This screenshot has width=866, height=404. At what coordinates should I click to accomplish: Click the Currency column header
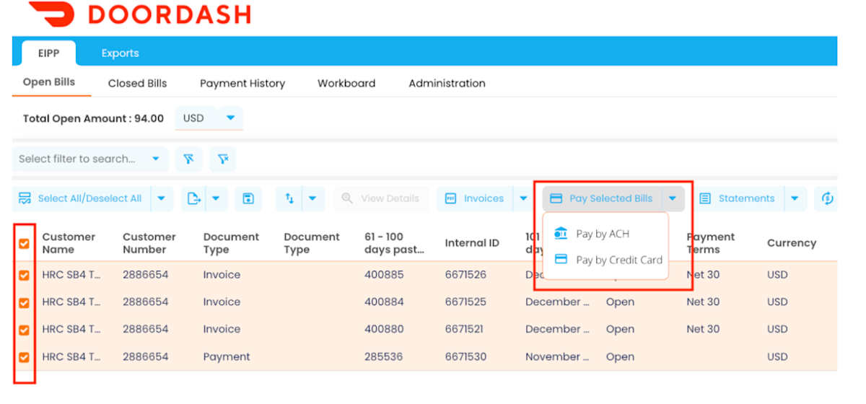pyautogui.click(x=792, y=243)
